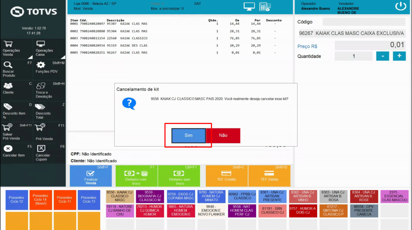Screen dimensions: 412x230
Task: Open Troca e Devolução icon
Action: (41, 86)
